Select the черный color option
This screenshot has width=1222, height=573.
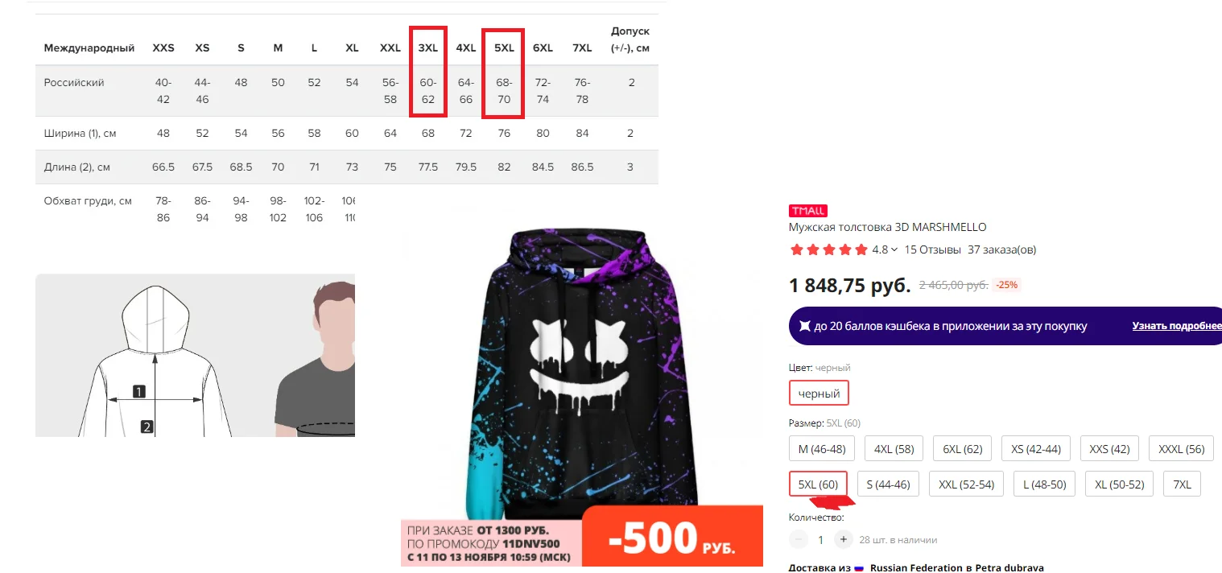pyautogui.click(x=819, y=394)
